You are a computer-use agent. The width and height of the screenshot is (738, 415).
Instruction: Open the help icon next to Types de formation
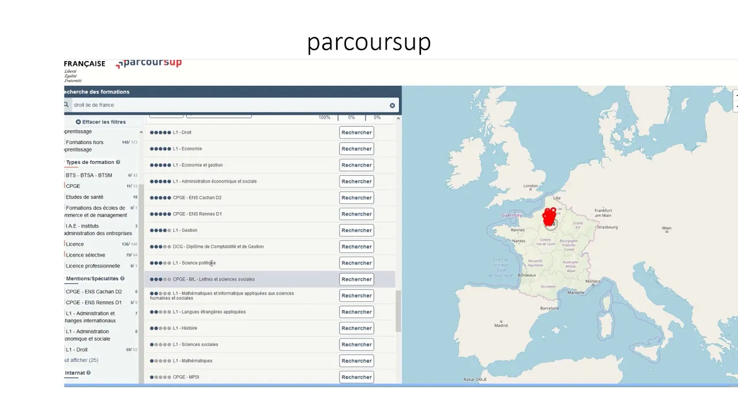coord(118,163)
